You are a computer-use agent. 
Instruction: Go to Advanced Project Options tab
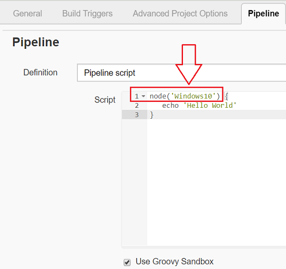(180, 14)
